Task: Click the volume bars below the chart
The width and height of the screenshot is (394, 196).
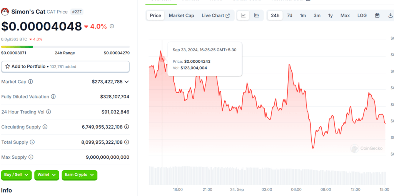Action: tap(267, 176)
